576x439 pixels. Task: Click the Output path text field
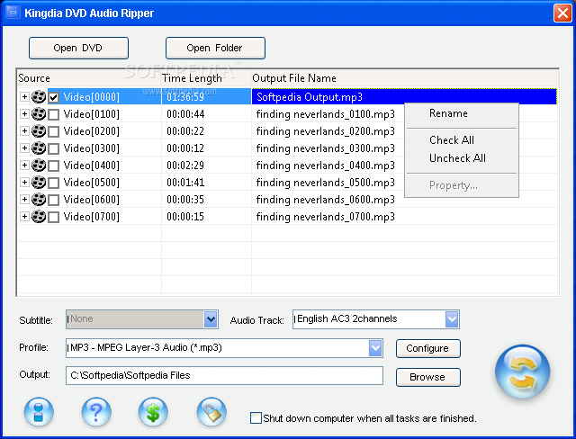[x=224, y=375]
